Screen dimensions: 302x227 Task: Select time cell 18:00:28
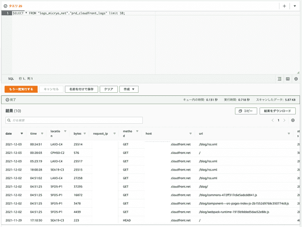tap(36, 170)
